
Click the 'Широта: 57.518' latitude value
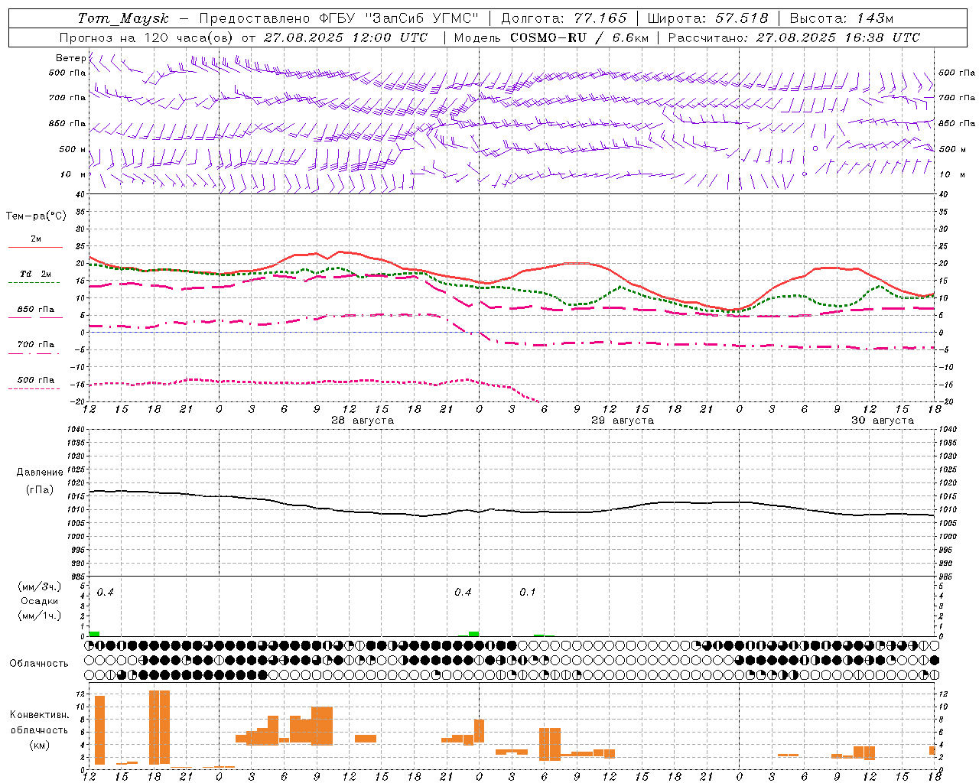pyautogui.click(x=707, y=18)
